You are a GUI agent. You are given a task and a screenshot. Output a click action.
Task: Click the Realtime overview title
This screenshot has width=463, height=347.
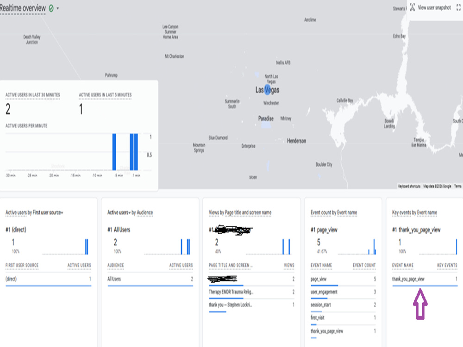[23, 8]
